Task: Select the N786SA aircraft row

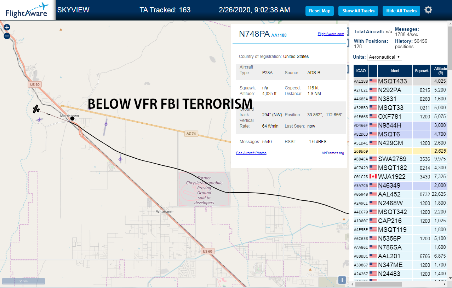Action: 401,247
